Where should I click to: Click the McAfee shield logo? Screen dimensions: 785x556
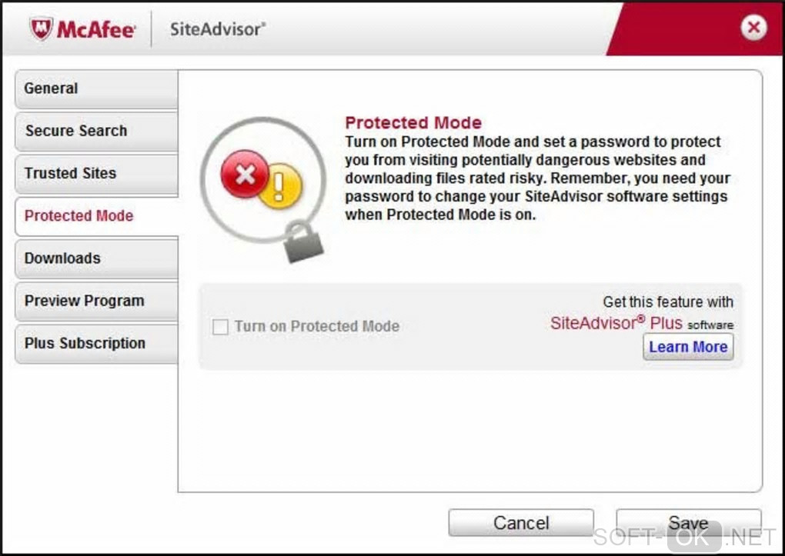click(42, 29)
